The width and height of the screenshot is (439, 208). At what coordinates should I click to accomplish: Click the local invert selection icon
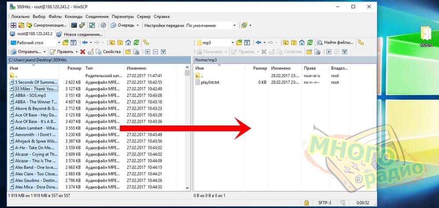click(164, 52)
